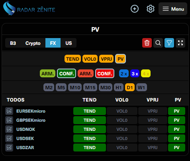Toggle the orange VOL0 filter chip
Image resolution: width=190 pixels, height=161 pixels.
(x=90, y=59)
